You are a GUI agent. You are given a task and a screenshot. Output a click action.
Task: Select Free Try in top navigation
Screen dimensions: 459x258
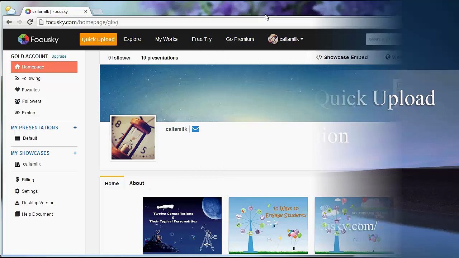tap(202, 39)
